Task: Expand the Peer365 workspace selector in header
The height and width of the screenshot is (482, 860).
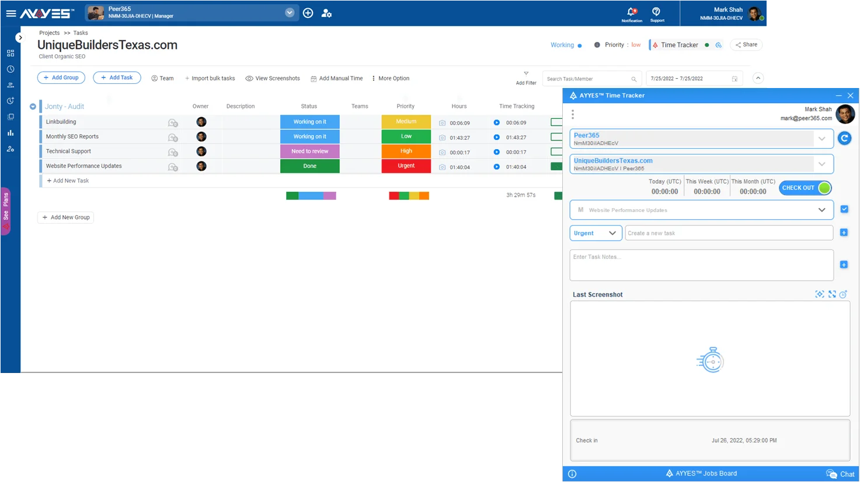Action: (x=290, y=13)
